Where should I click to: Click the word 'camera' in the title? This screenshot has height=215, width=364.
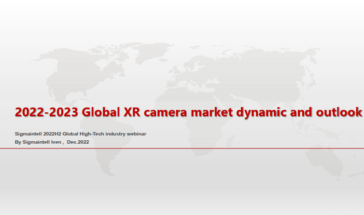pos(167,112)
